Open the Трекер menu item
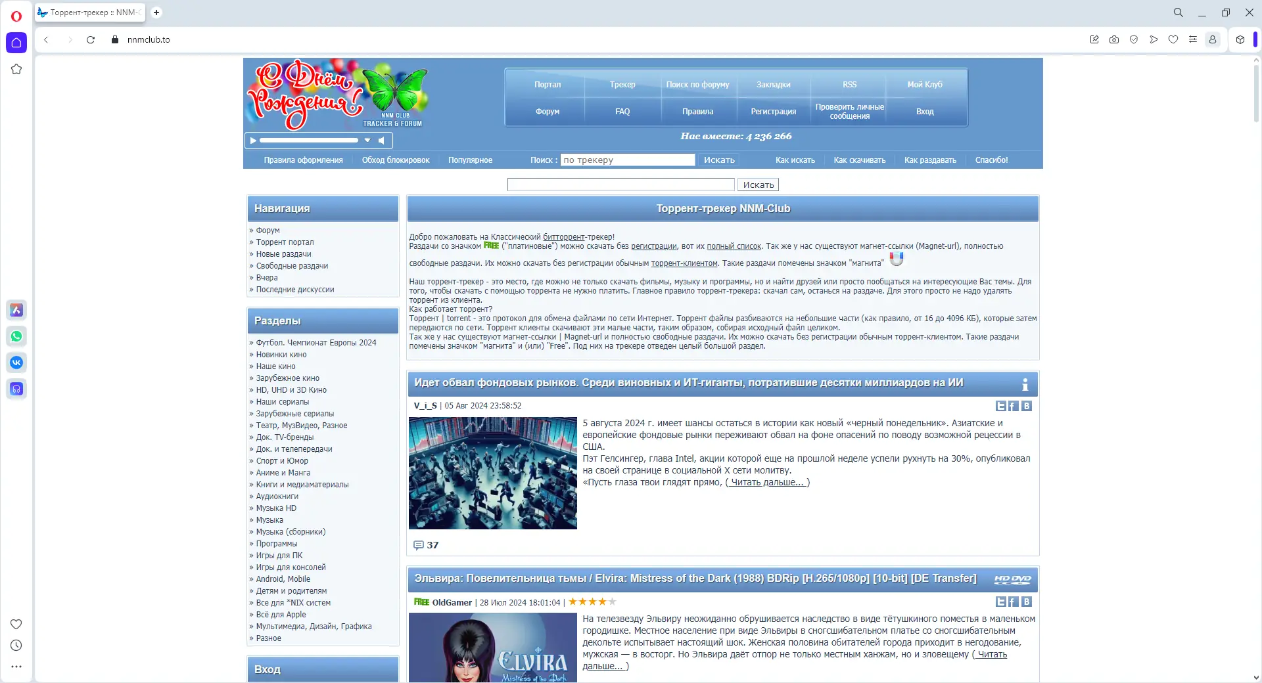This screenshot has height=683, width=1262. point(622,85)
